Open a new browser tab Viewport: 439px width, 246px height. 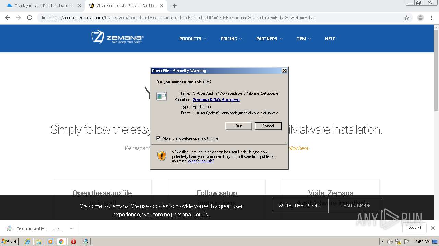175,6
